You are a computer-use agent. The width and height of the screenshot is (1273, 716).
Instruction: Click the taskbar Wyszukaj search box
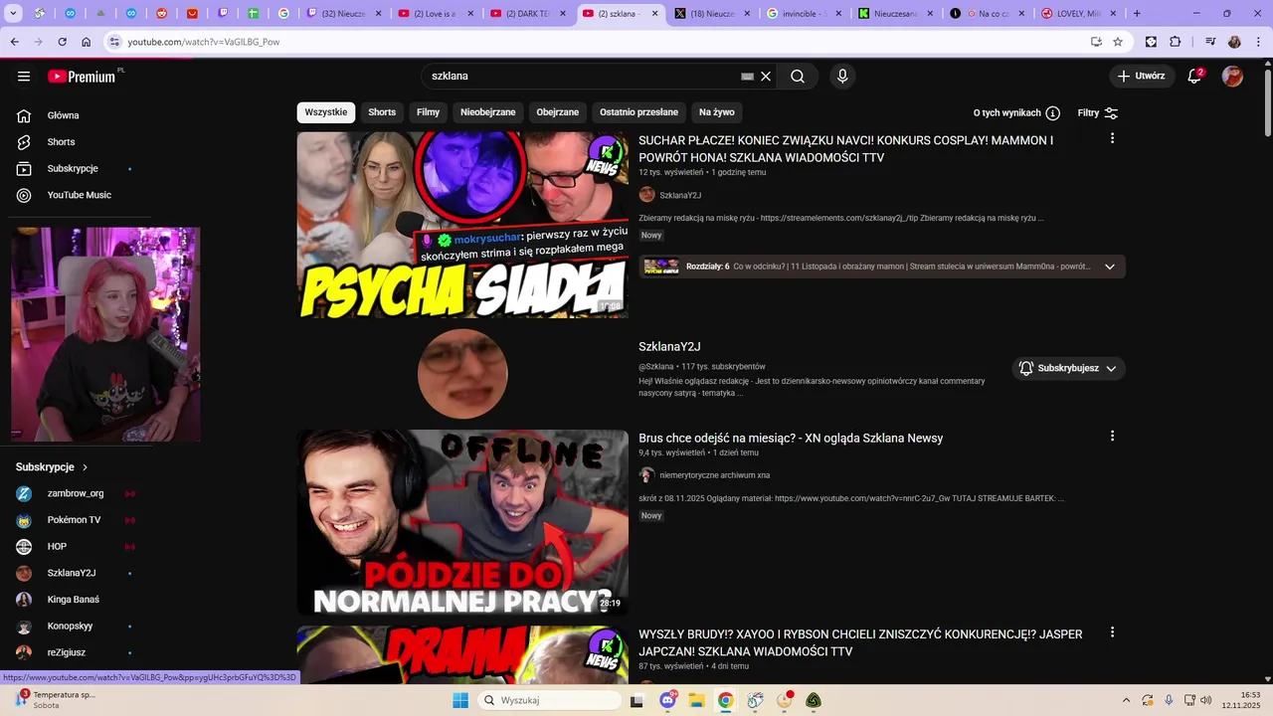click(549, 700)
